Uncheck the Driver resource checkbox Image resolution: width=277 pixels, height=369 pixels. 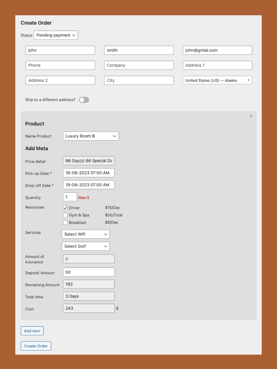click(x=66, y=208)
